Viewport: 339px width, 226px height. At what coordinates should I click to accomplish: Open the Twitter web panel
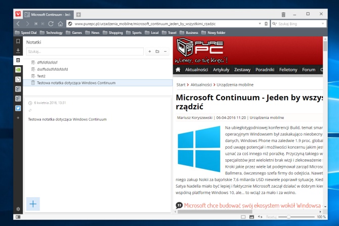pos(18,108)
